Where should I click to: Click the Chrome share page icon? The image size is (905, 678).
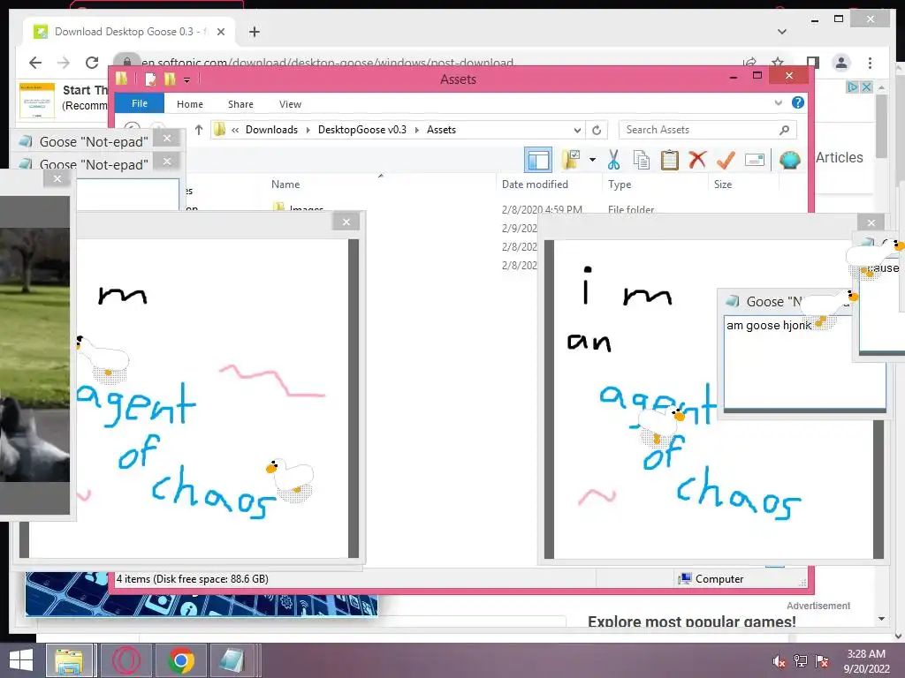click(x=749, y=63)
